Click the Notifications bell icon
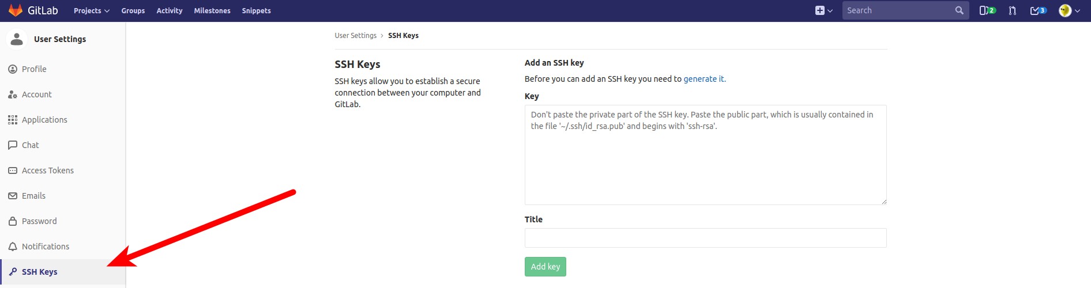The image size is (1091, 288). click(13, 247)
